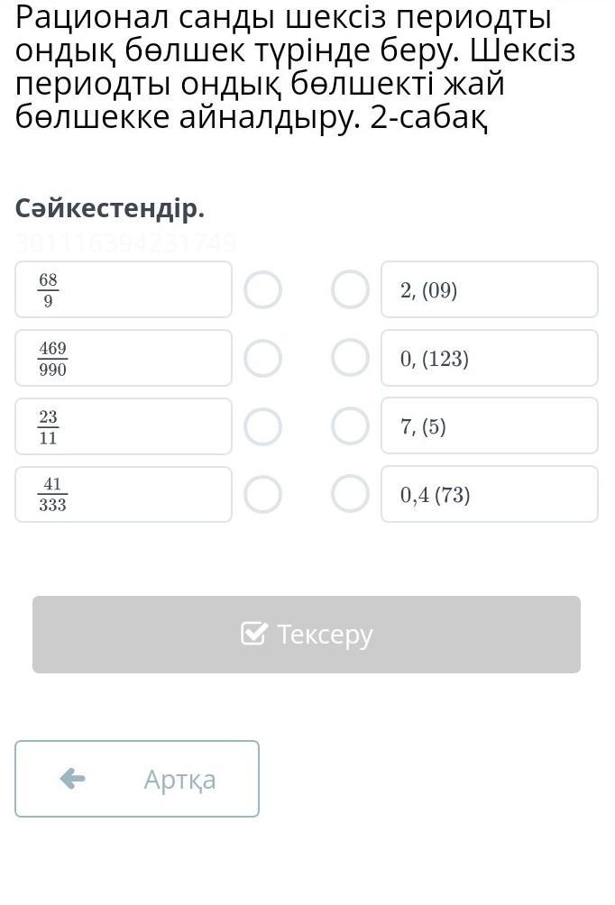The width and height of the screenshot is (615, 905).
Task: Click the 0,4(73) answer card
Action: click(x=489, y=494)
